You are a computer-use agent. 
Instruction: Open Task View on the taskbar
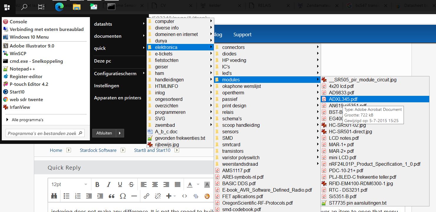click(x=41, y=7)
